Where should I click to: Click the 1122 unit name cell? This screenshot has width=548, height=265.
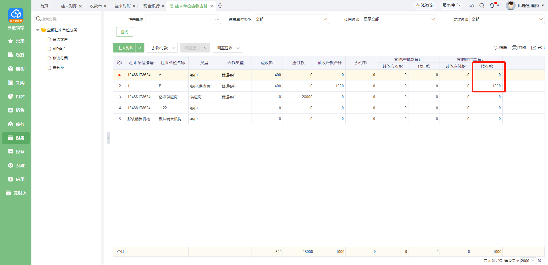(x=173, y=108)
